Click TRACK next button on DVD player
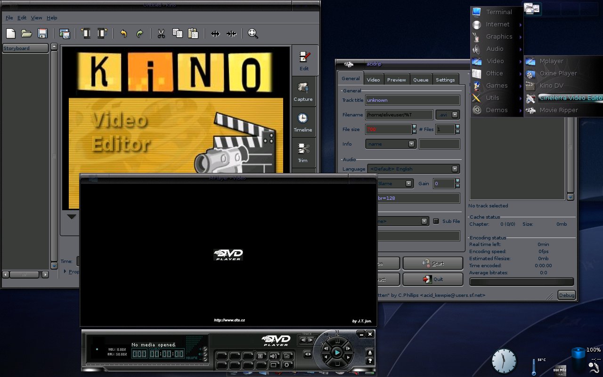 [x=310, y=340]
